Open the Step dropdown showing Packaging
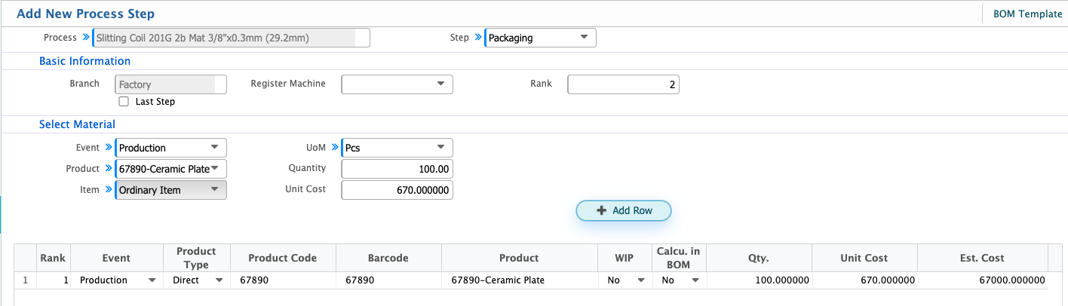1068x306 pixels. point(540,38)
